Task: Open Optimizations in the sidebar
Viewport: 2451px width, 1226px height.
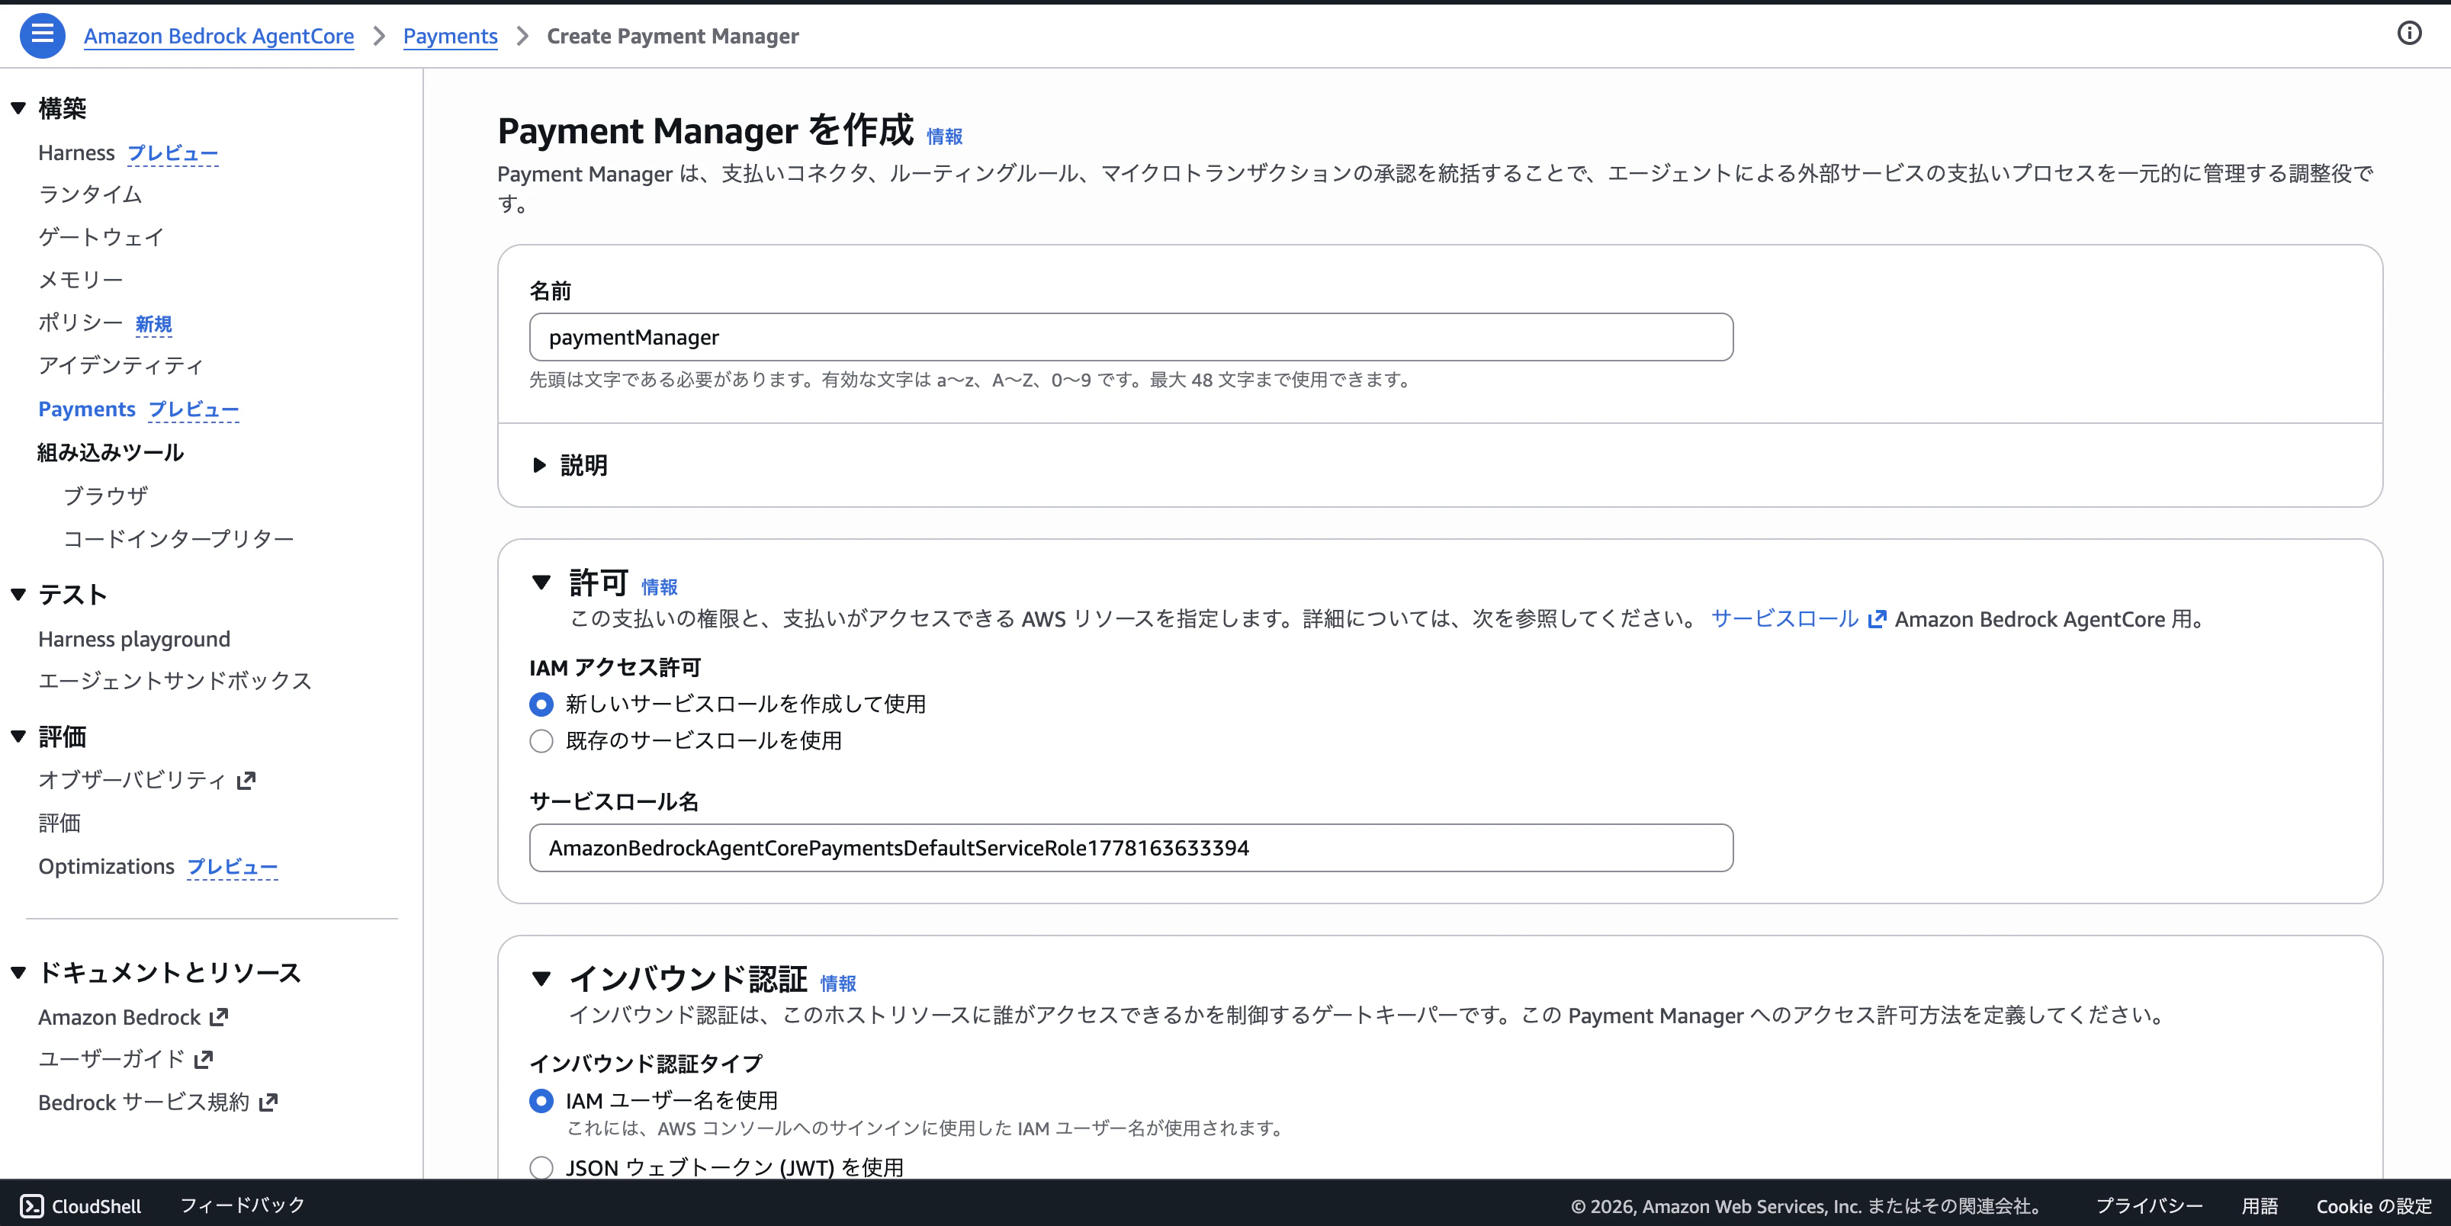Action: pyautogui.click(x=107, y=866)
